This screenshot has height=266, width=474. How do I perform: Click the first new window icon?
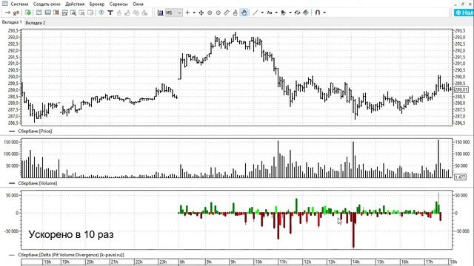coord(39,13)
